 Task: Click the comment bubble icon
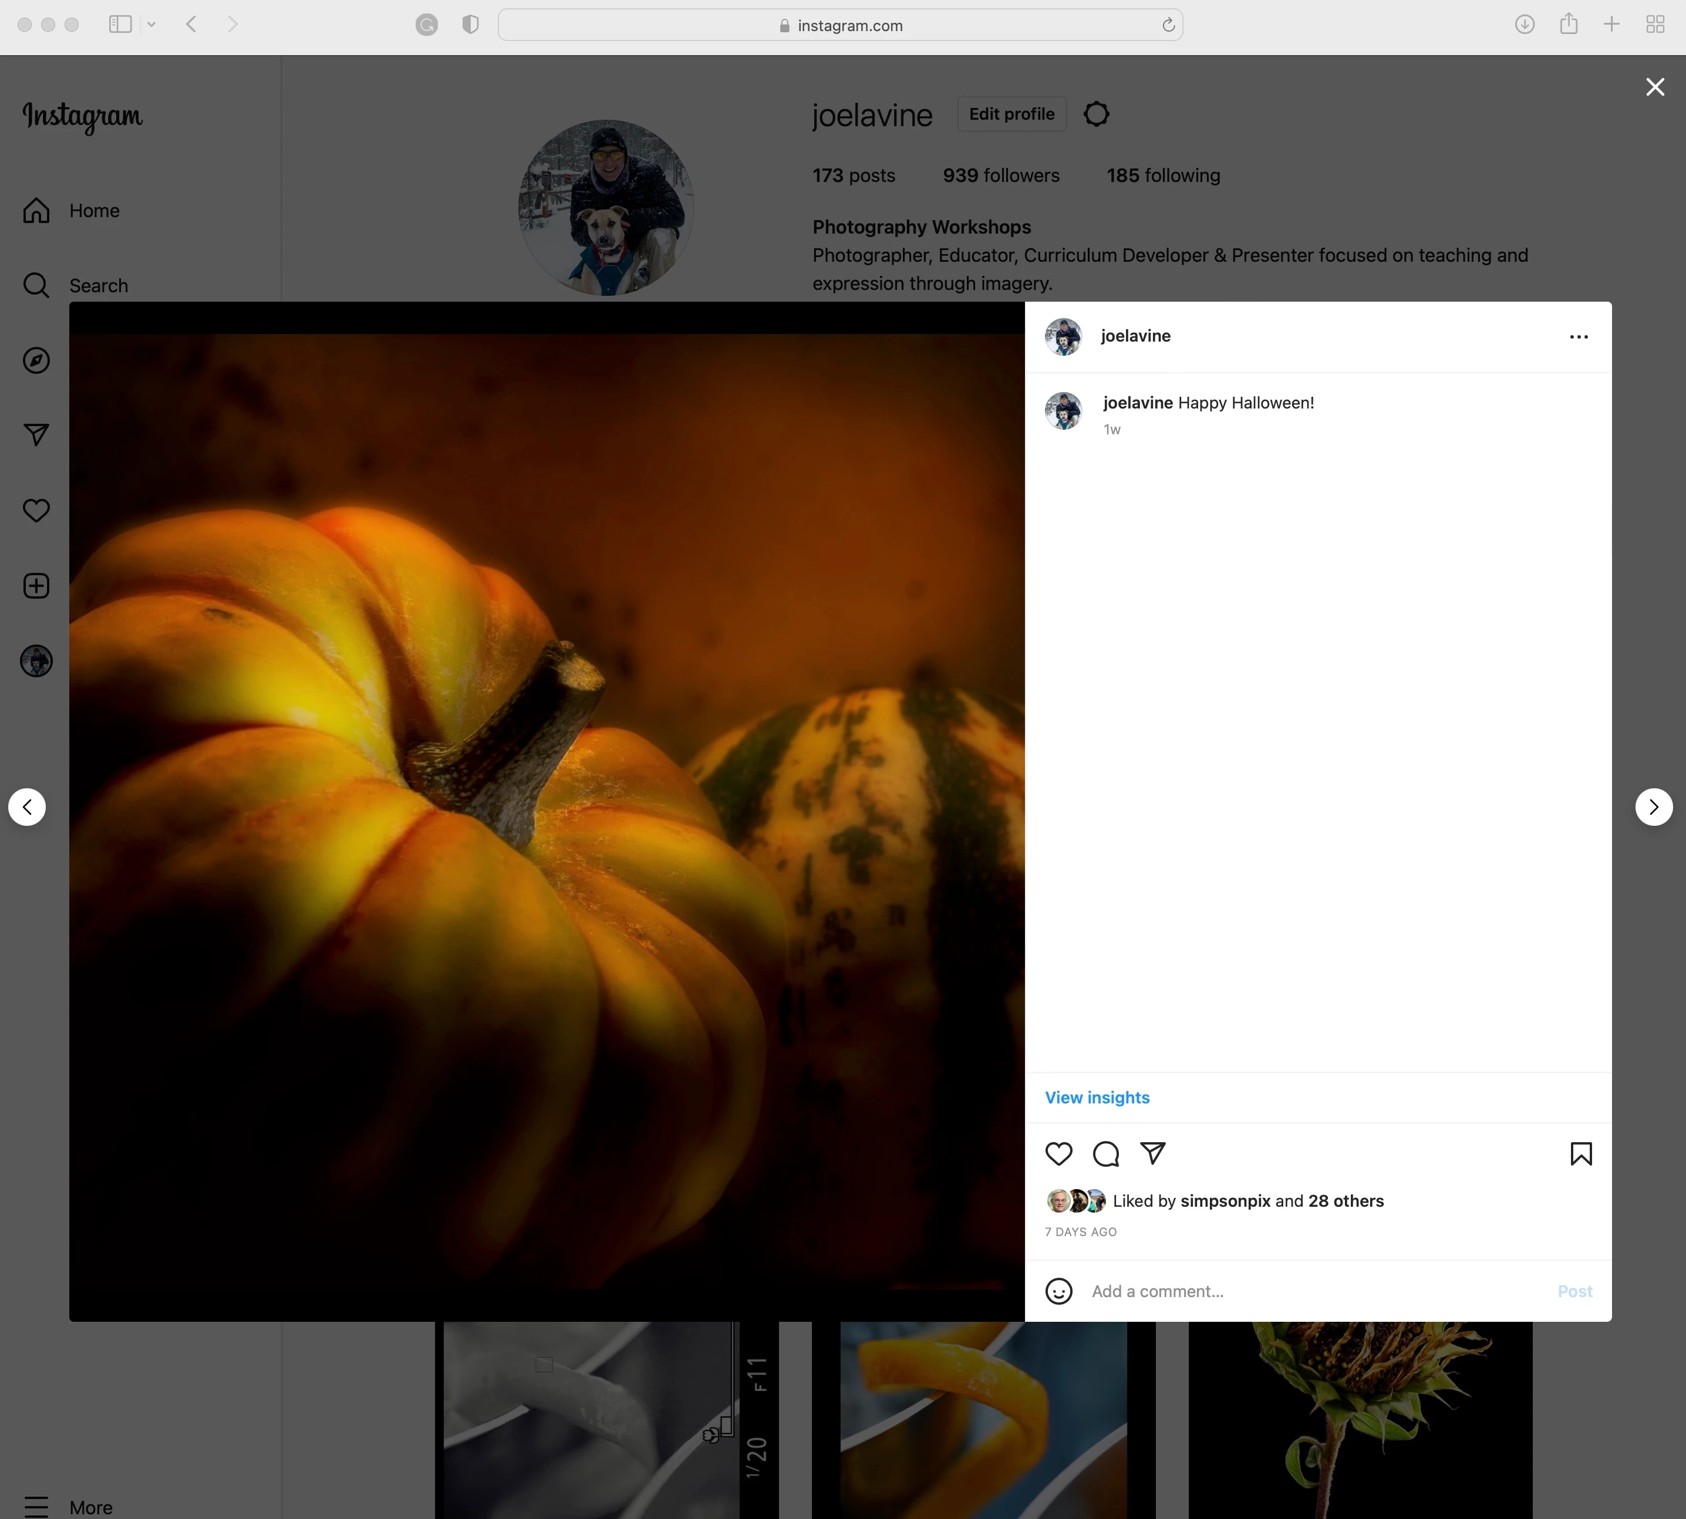point(1105,1153)
